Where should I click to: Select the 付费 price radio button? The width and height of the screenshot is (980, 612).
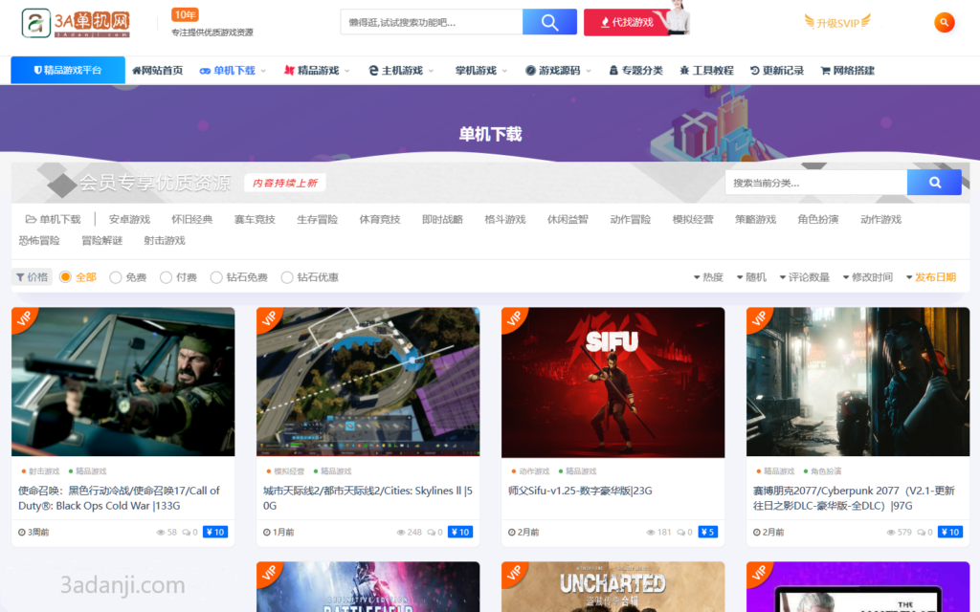166,276
